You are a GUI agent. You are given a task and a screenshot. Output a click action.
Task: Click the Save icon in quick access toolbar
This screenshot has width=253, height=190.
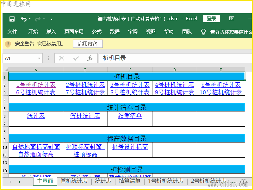12,19
